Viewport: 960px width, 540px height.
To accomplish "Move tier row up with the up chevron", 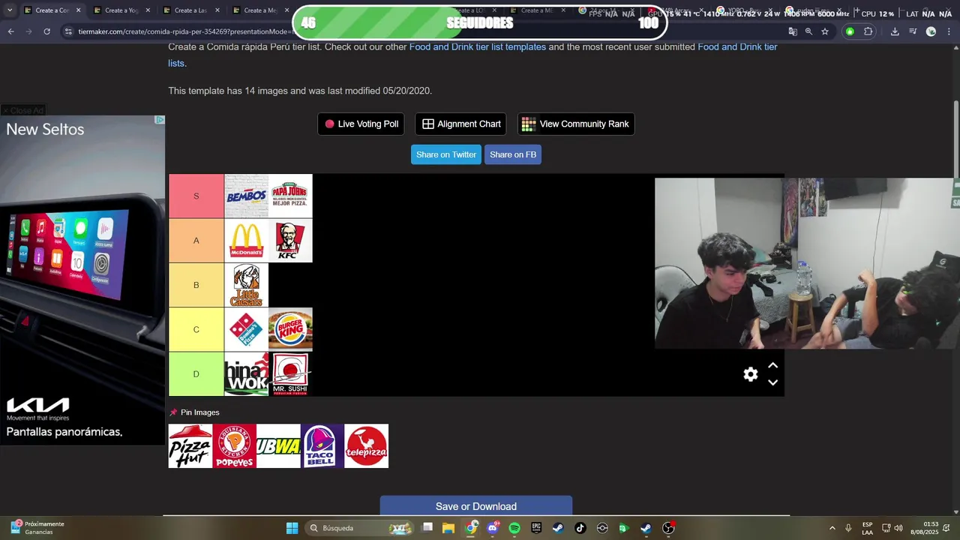I will tap(773, 366).
